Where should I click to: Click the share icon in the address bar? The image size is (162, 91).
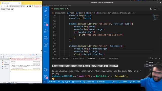click(x=21, y=6)
